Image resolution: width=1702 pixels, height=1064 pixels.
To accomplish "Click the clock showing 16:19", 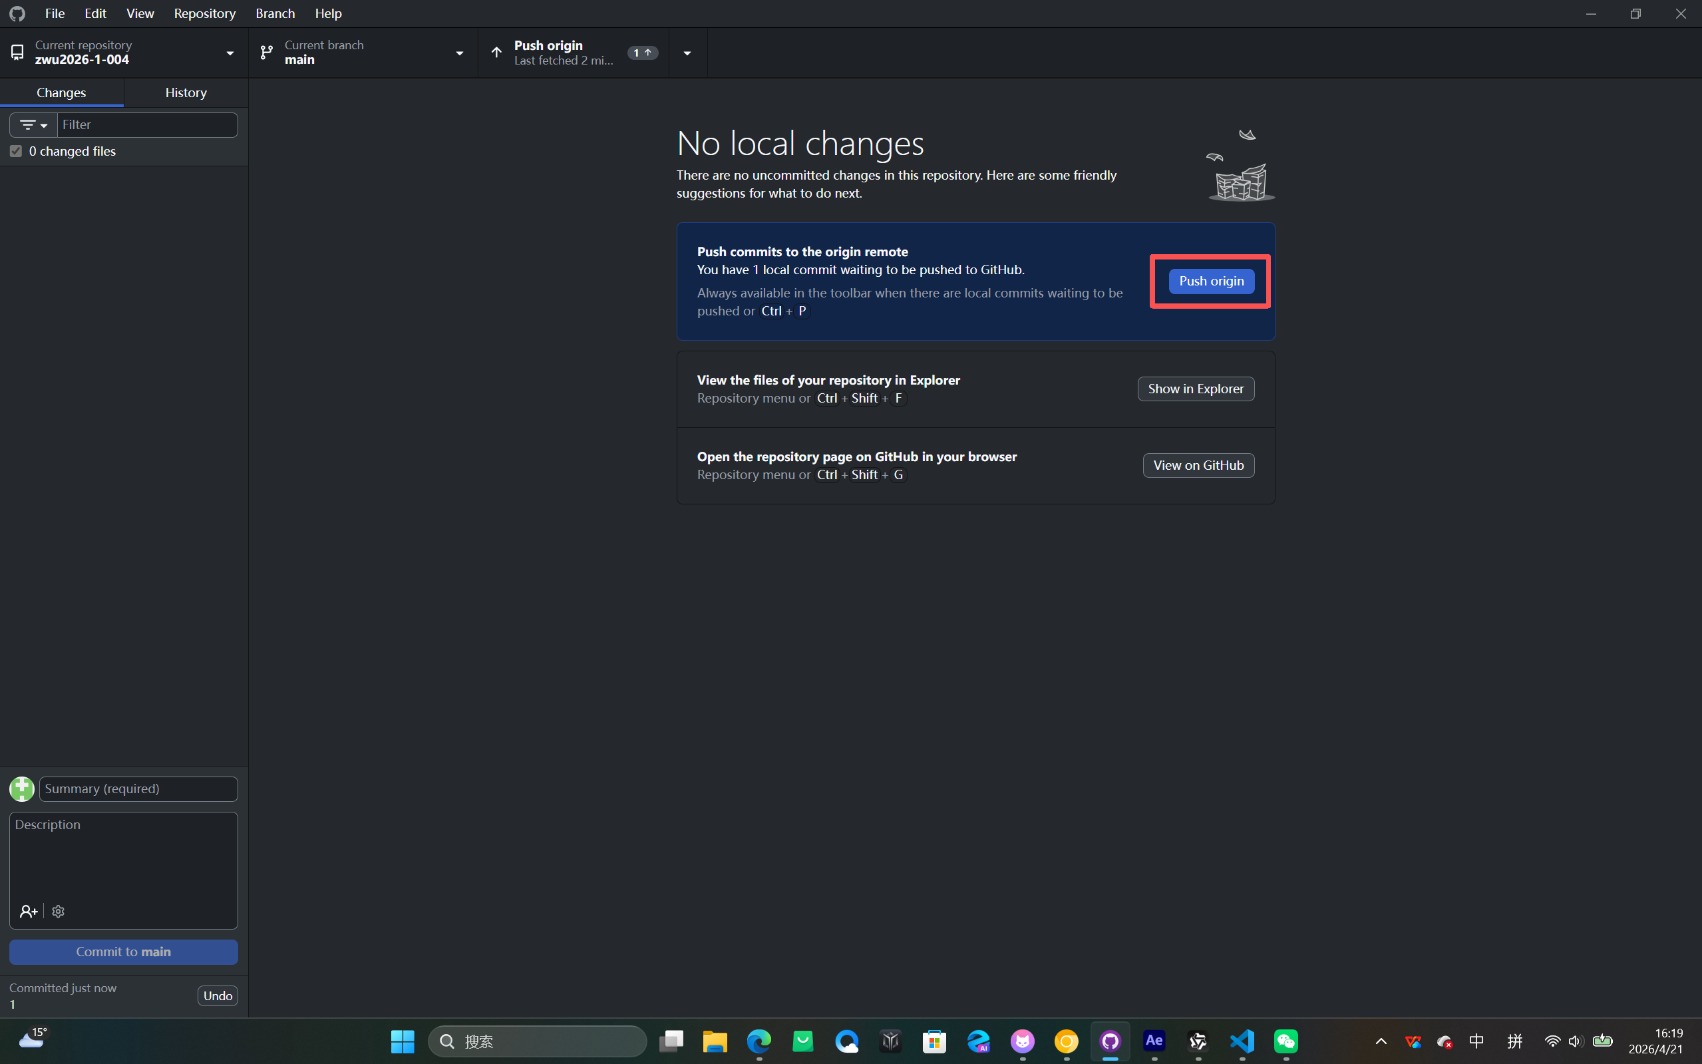I will 1668,1033.
